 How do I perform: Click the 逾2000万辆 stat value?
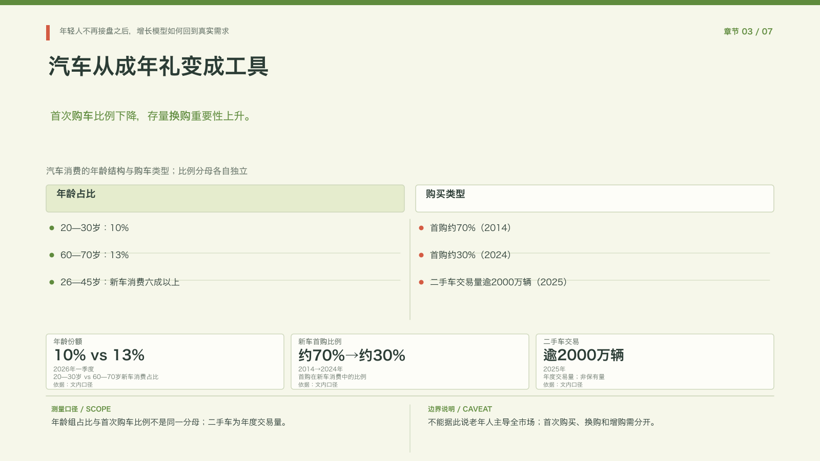point(584,355)
